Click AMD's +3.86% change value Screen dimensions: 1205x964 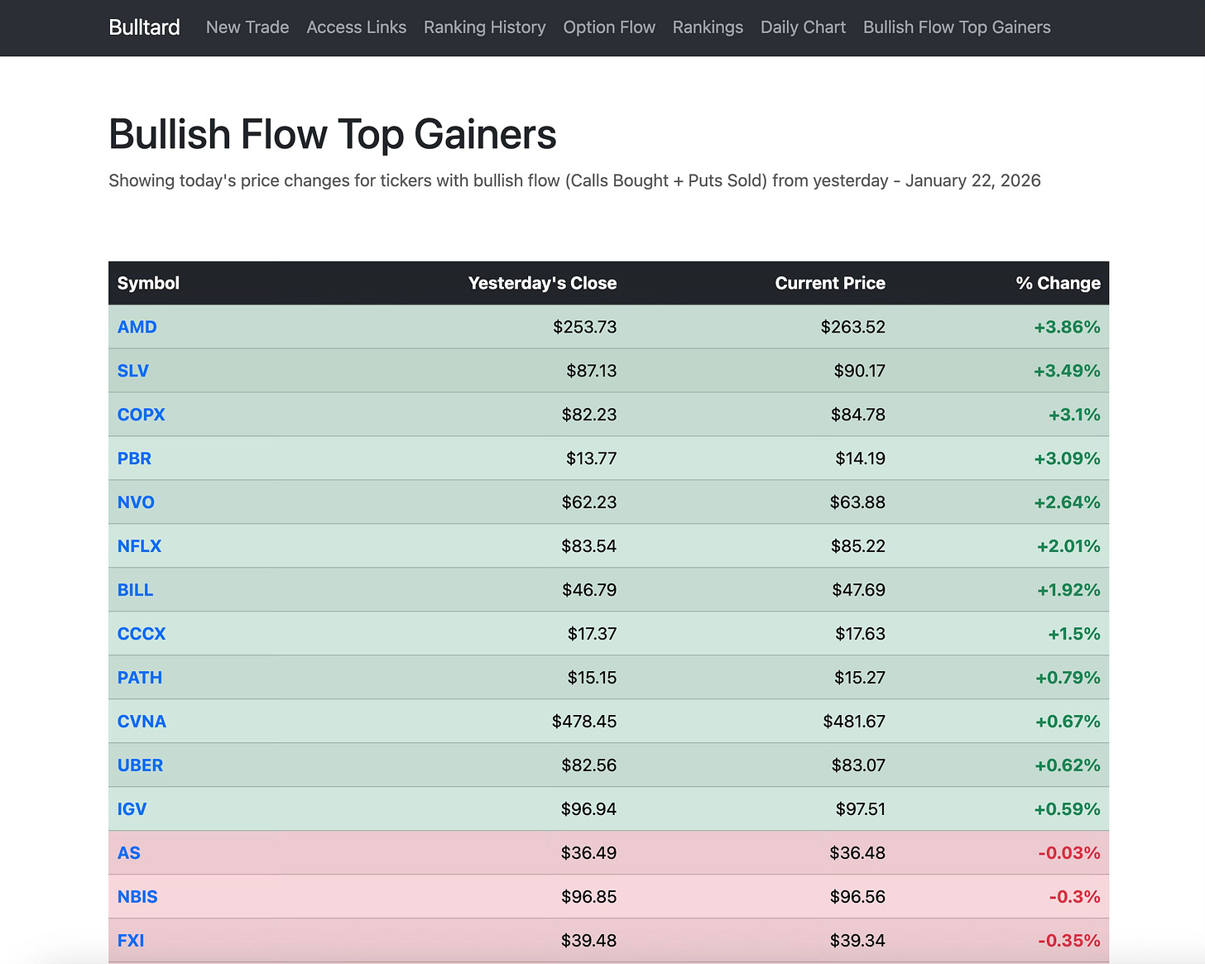point(1067,327)
